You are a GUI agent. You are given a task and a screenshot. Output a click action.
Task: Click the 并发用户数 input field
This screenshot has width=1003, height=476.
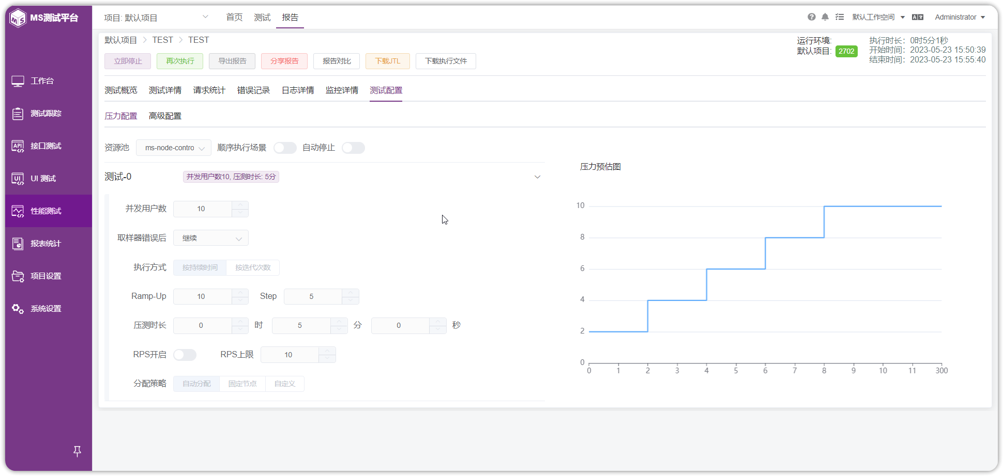[x=202, y=209]
